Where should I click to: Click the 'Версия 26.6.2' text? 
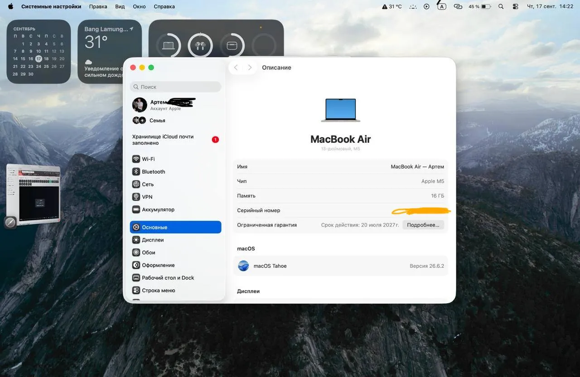coord(427,266)
